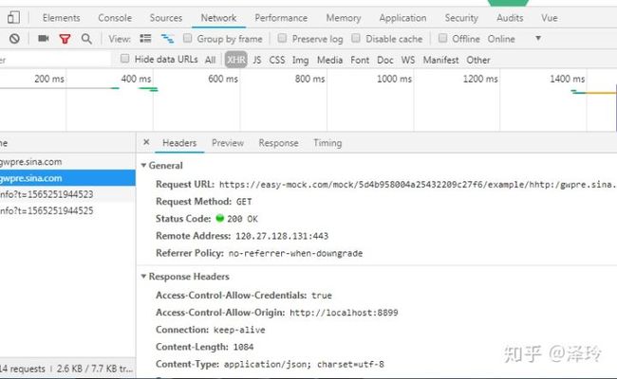Select request ending in 1565251944523
The image size is (617, 379).
(67, 194)
